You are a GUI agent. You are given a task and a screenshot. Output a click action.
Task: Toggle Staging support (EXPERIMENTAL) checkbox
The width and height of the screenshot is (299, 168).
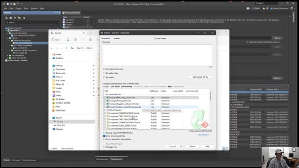(104, 133)
